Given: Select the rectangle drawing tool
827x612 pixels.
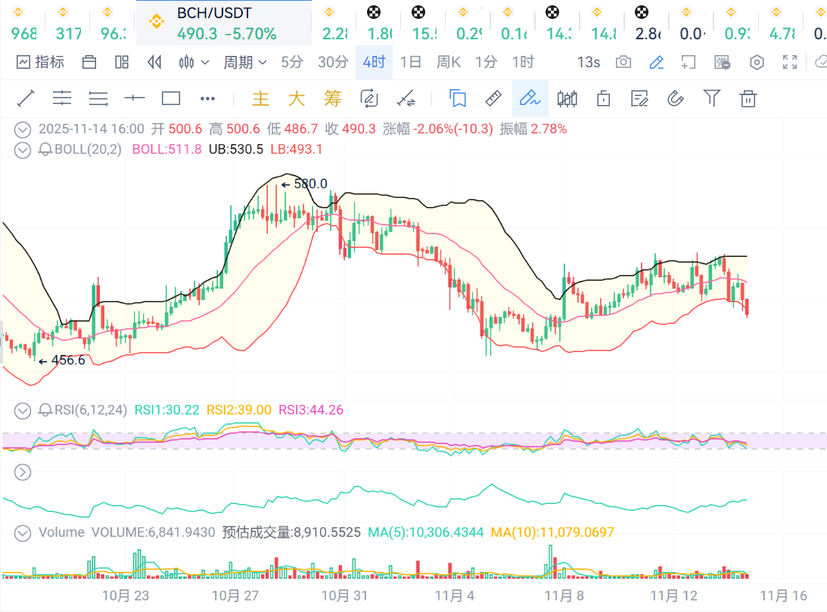Looking at the screenshot, I should click(x=171, y=98).
